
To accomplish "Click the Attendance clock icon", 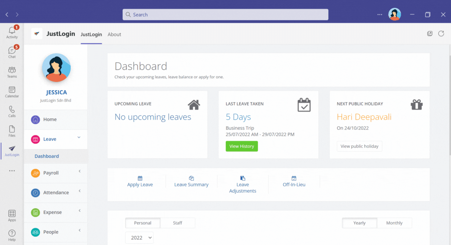I will coord(35,193).
